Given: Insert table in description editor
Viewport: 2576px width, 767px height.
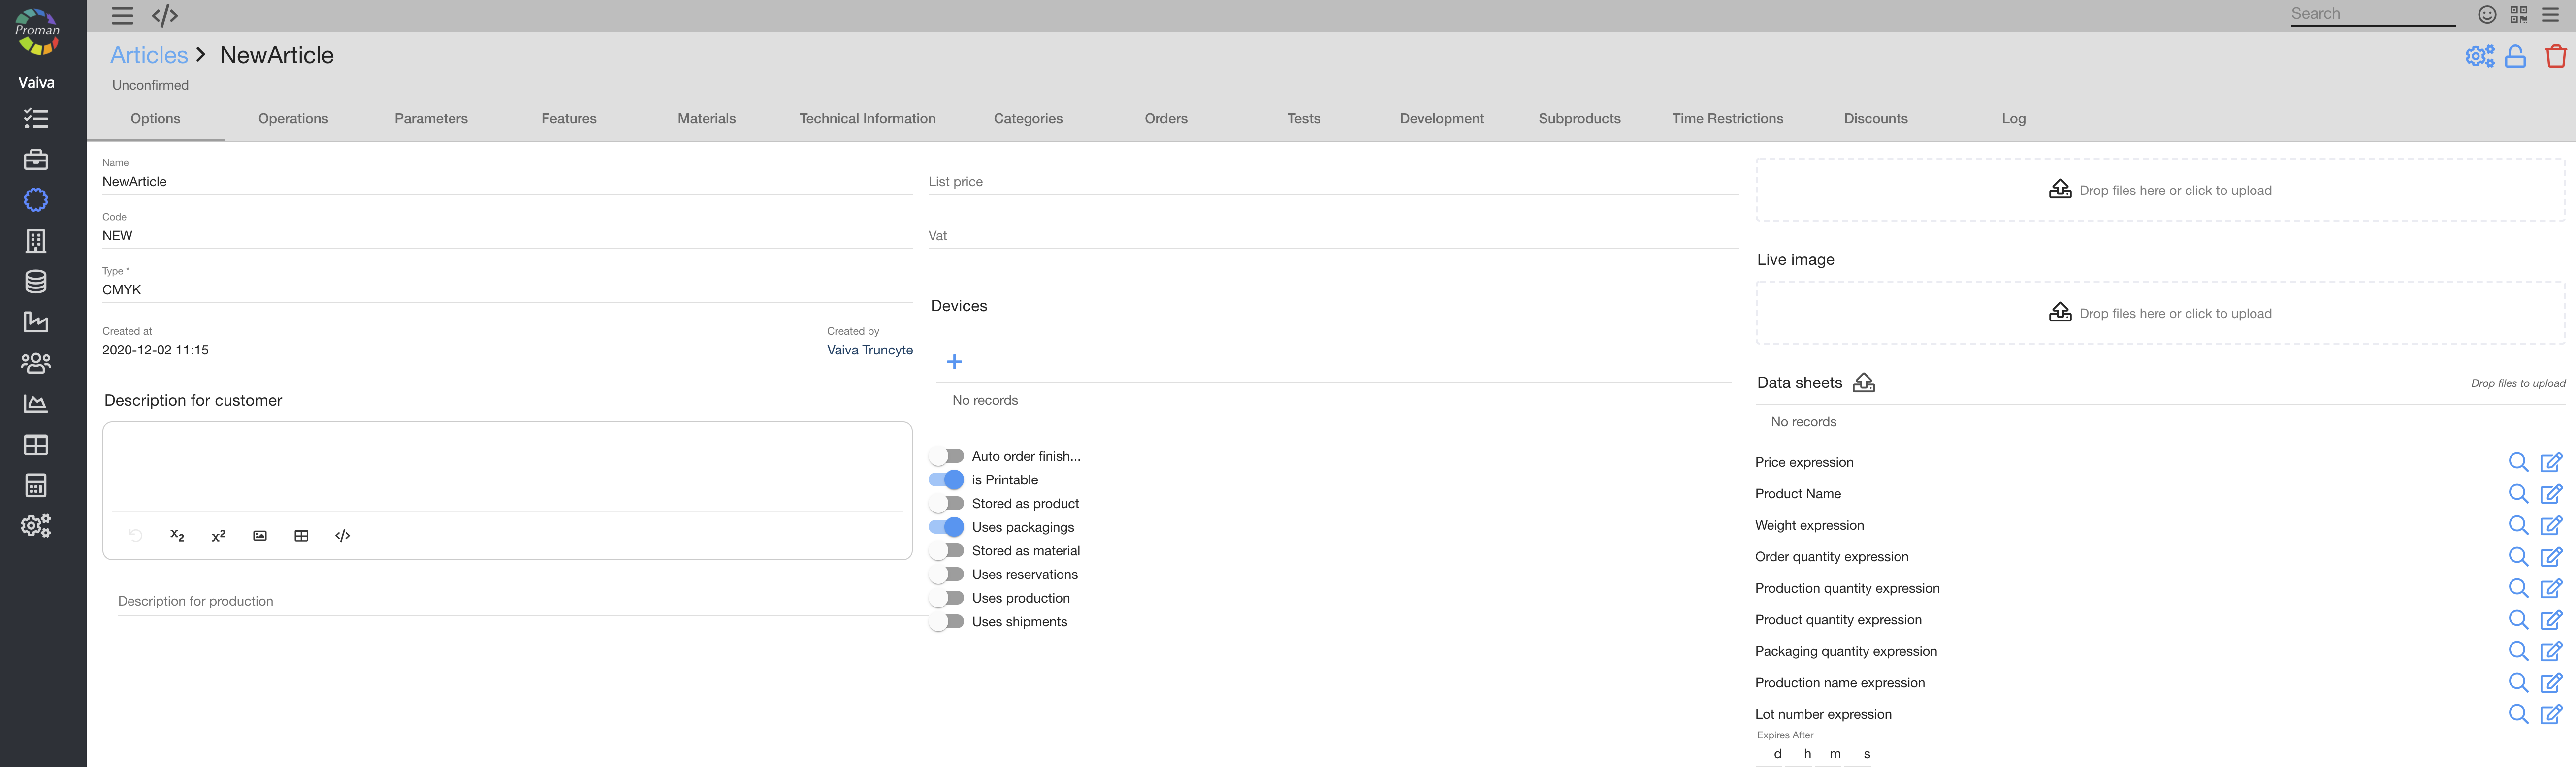Looking at the screenshot, I should coord(301,536).
